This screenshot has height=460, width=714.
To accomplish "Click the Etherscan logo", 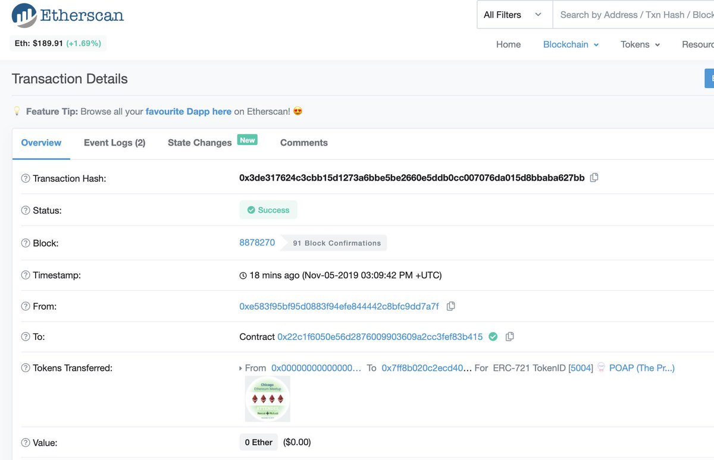I will tap(68, 16).
